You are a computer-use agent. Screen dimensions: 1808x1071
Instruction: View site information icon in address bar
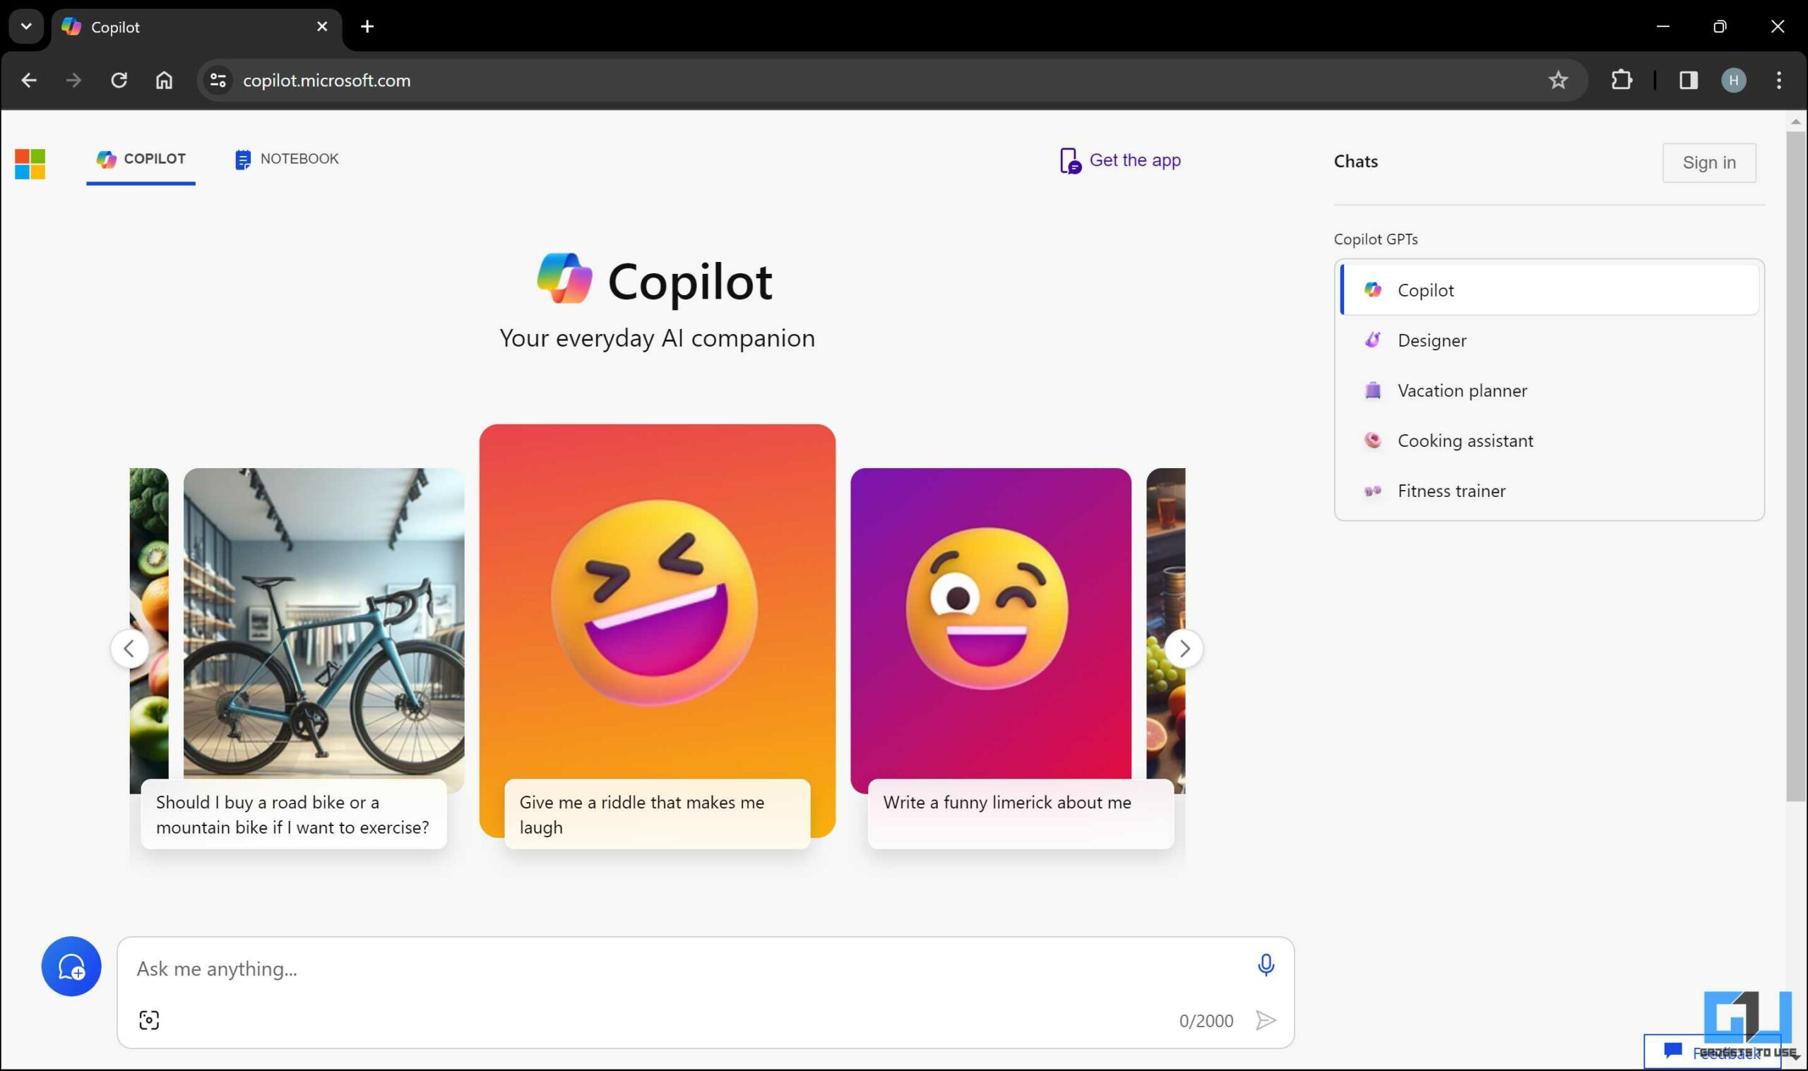tap(218, 80)
